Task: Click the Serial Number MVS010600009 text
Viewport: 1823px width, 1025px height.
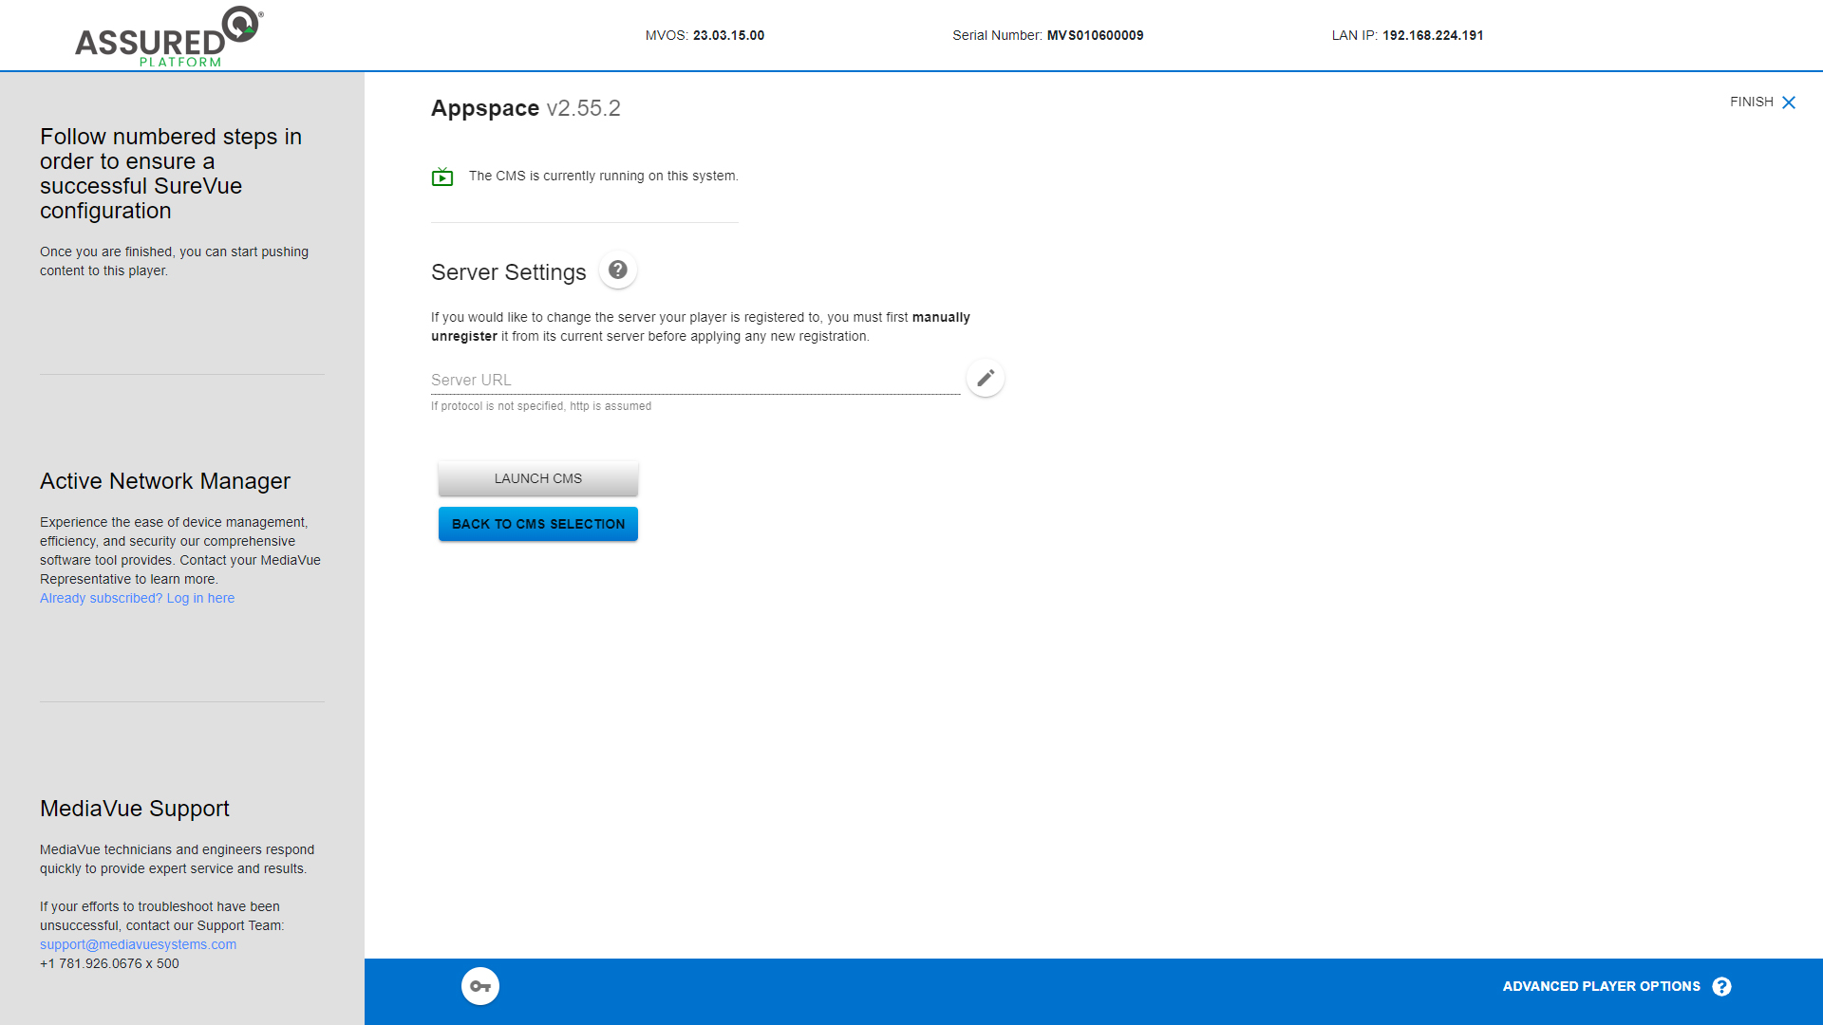Action: (x=1048, y=35)
